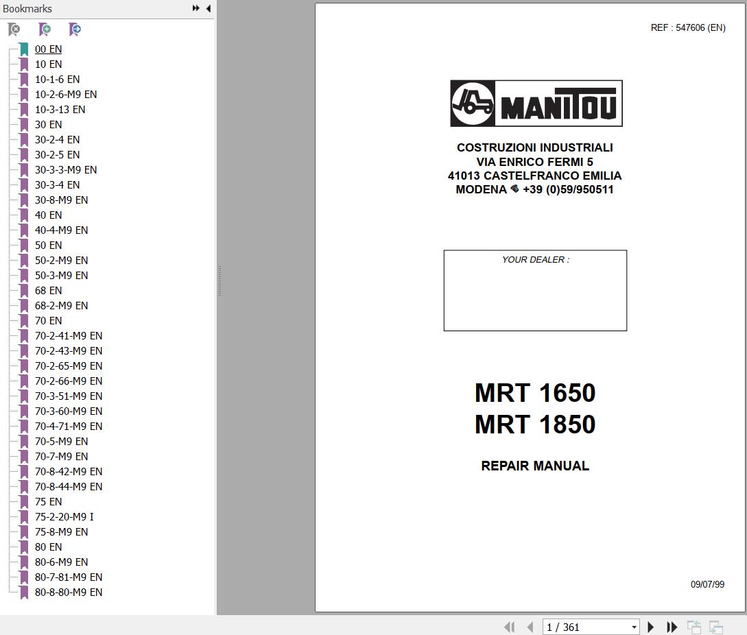This screenshot has height=635, width=747.
Task: Select bookmark 75-8-M9 EN
Action: (x=62, y=531)
